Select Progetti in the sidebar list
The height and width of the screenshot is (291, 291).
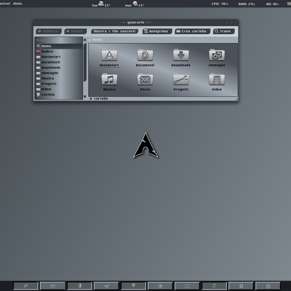pyautogui.click(x=59, y=84)
